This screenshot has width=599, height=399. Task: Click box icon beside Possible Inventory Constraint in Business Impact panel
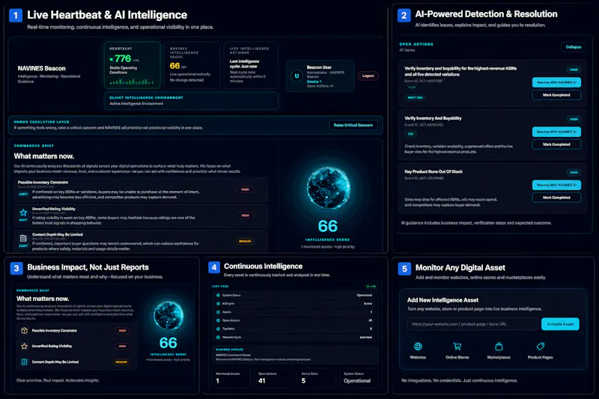click(24, 331)
